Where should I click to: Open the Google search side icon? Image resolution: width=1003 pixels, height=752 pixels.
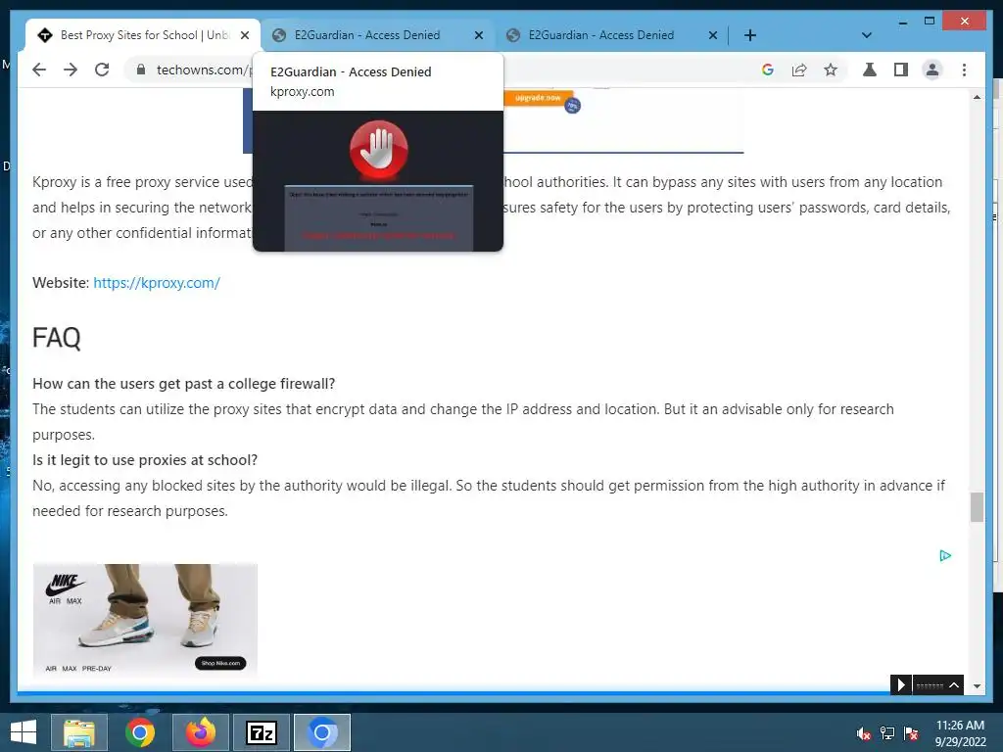768,70
